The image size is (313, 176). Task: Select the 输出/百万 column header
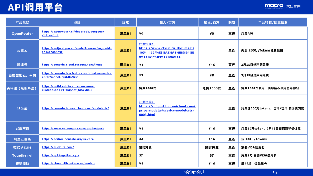[212, 23]
